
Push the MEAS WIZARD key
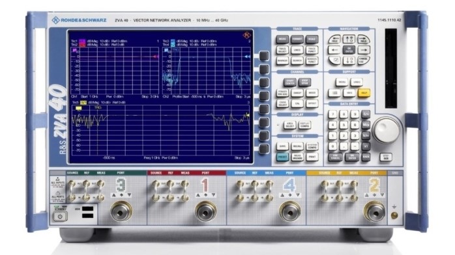click(x=297, y=157)
